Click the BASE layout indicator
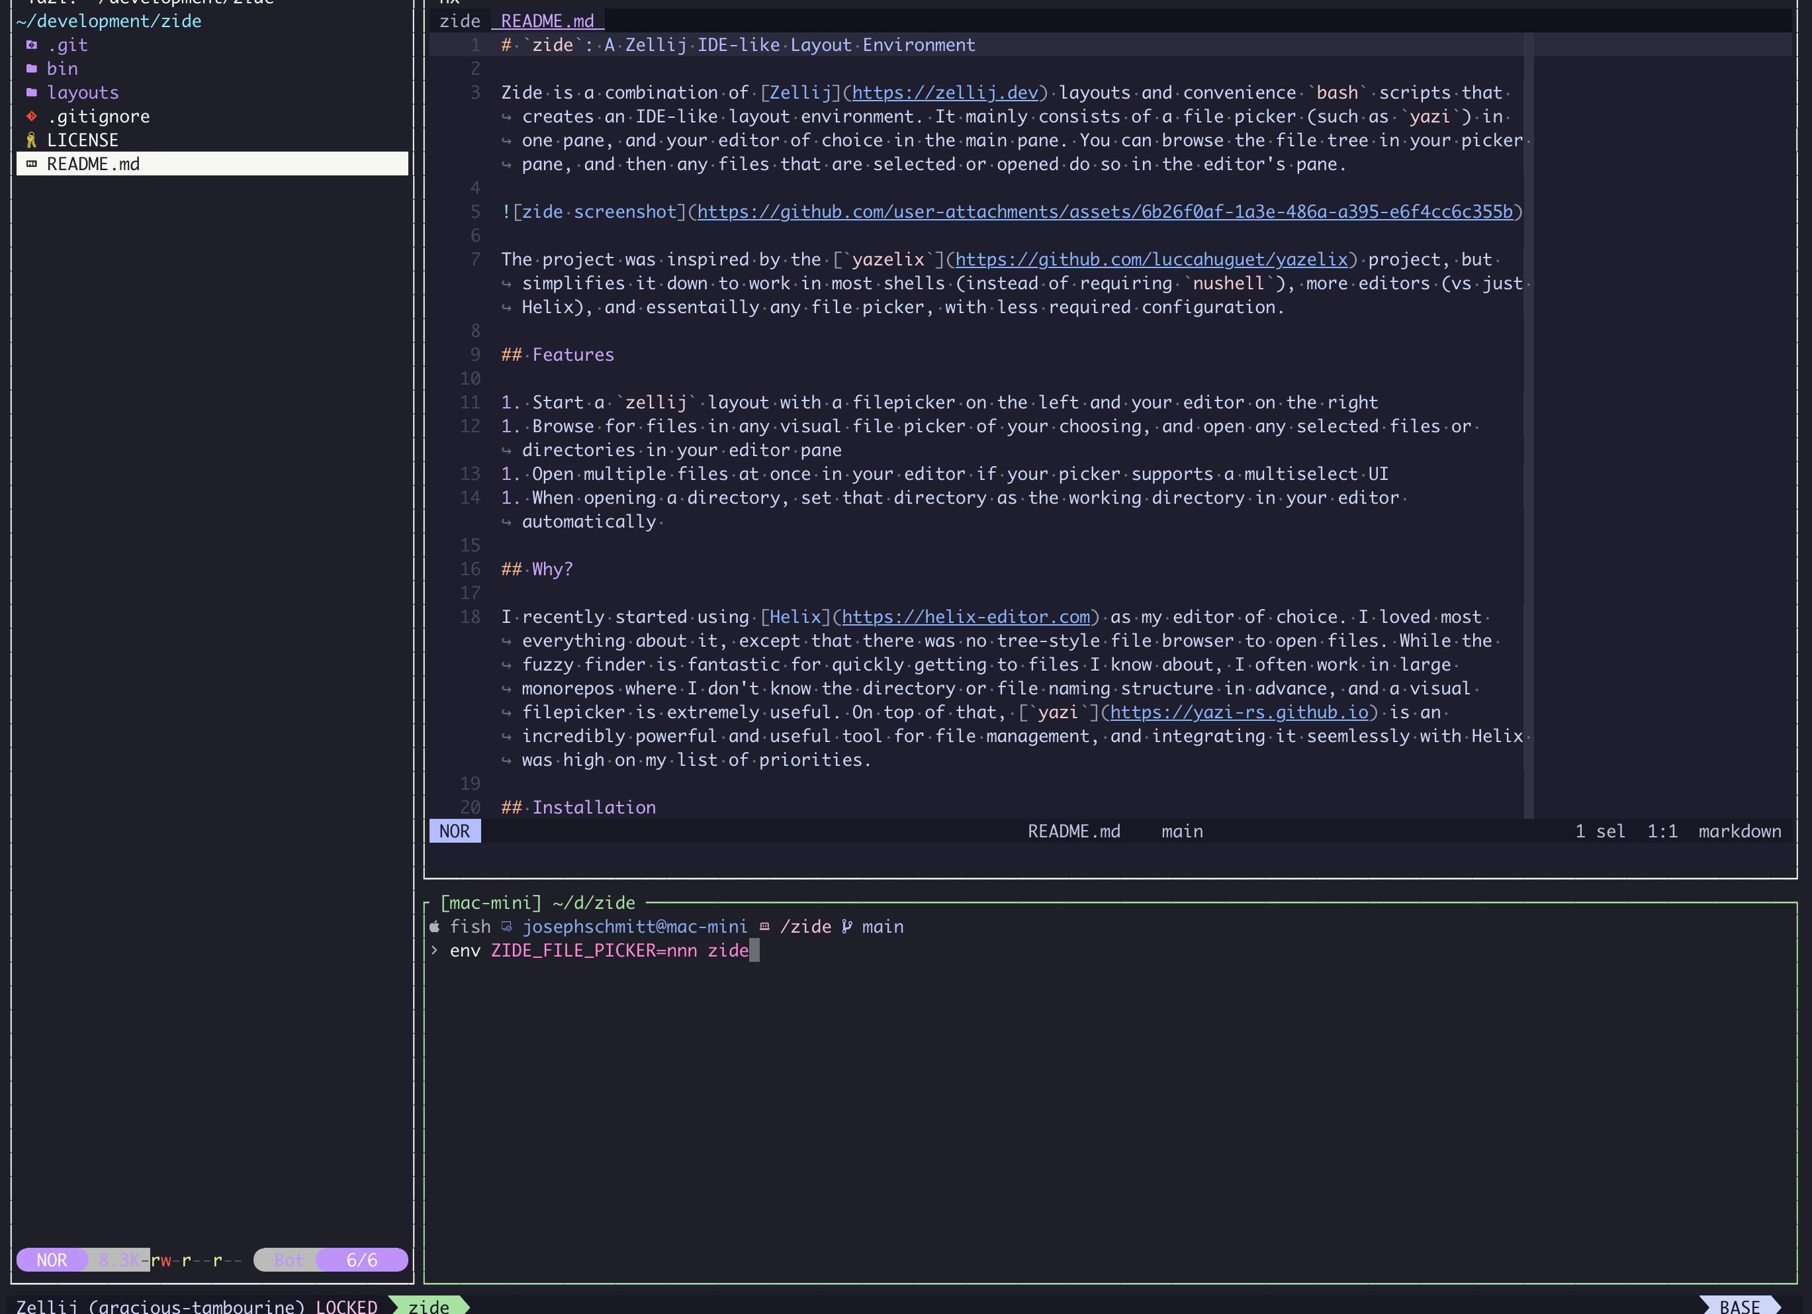 (x=1739, y=1306)
